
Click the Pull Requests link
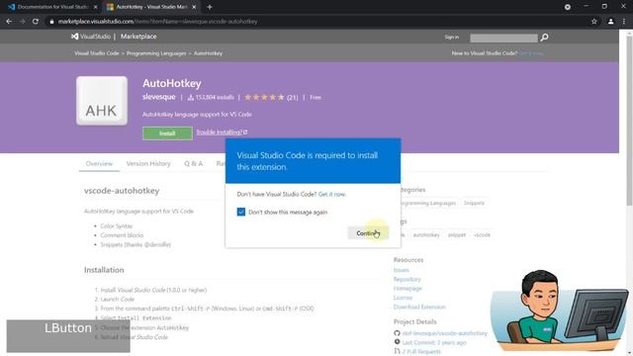(x=421, y=352)
